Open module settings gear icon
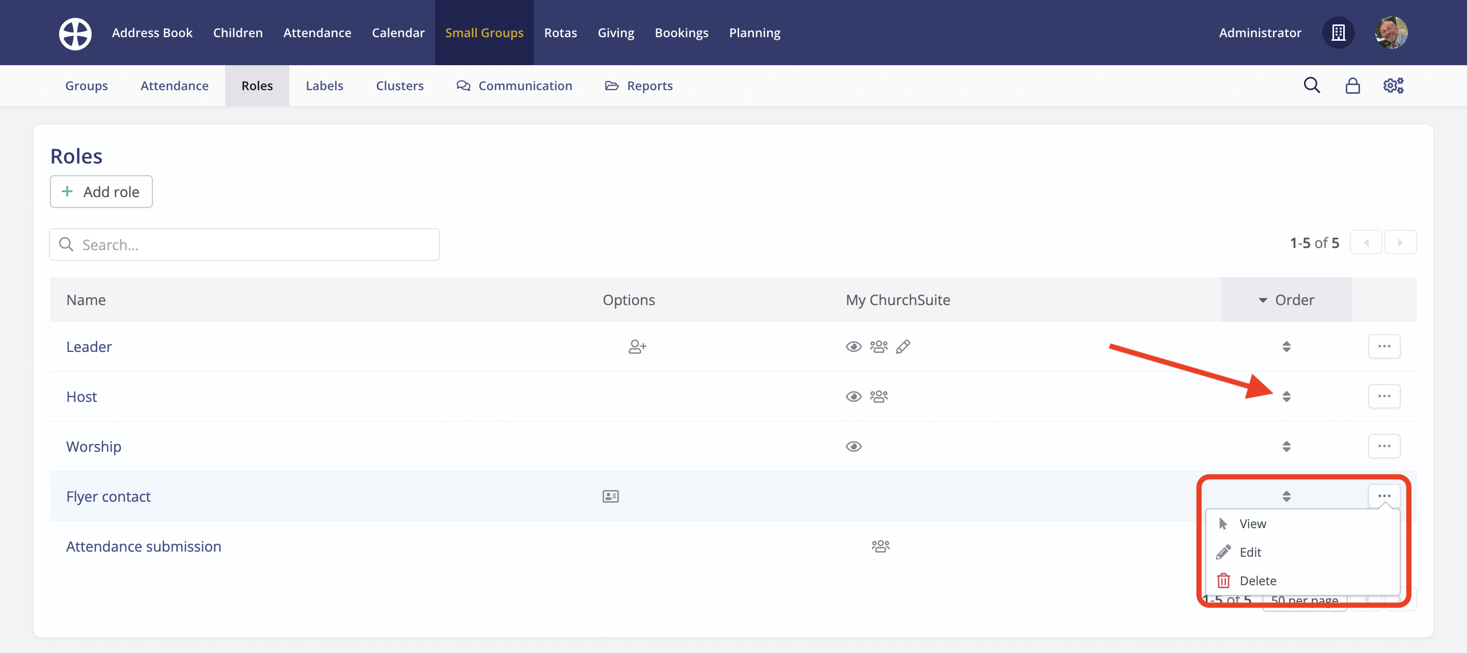 click(1393, 86)
